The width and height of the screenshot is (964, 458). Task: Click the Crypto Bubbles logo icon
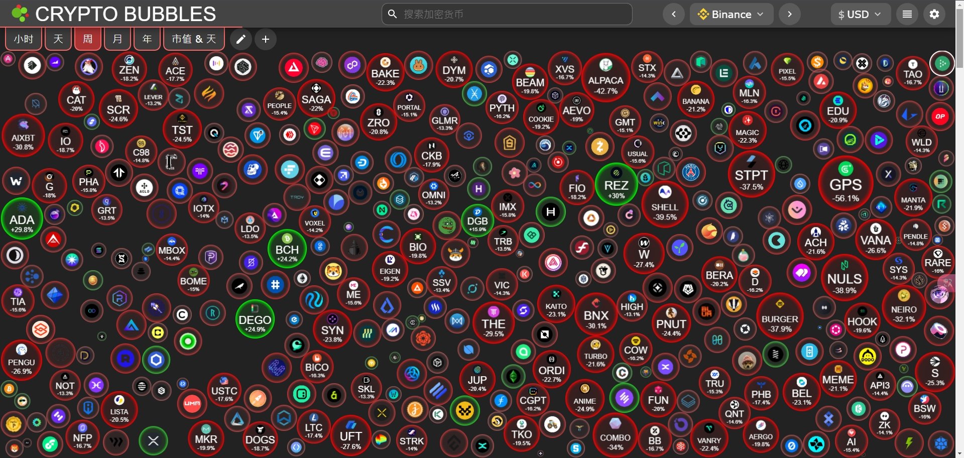pyautogui.click(x=20, y=14)
